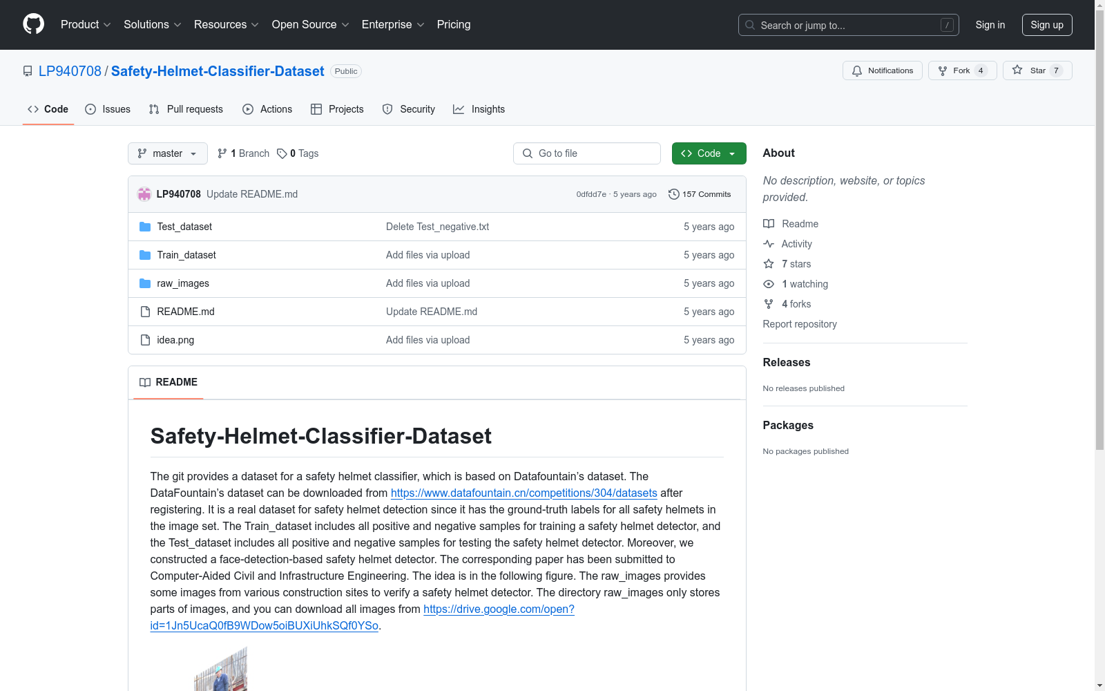Open the idea.png file name
The image size is (1105, 691).
click(175, 340)
